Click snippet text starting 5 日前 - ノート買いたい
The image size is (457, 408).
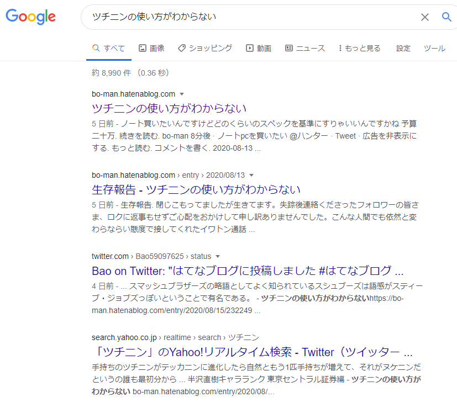click(x=254, y=136)
